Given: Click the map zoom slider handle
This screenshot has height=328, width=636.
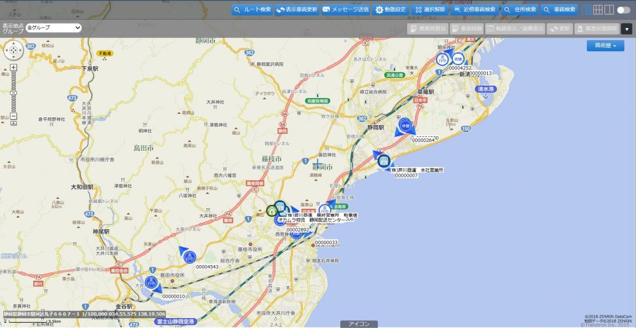Looking at the screenshot, I should point(13,94).
